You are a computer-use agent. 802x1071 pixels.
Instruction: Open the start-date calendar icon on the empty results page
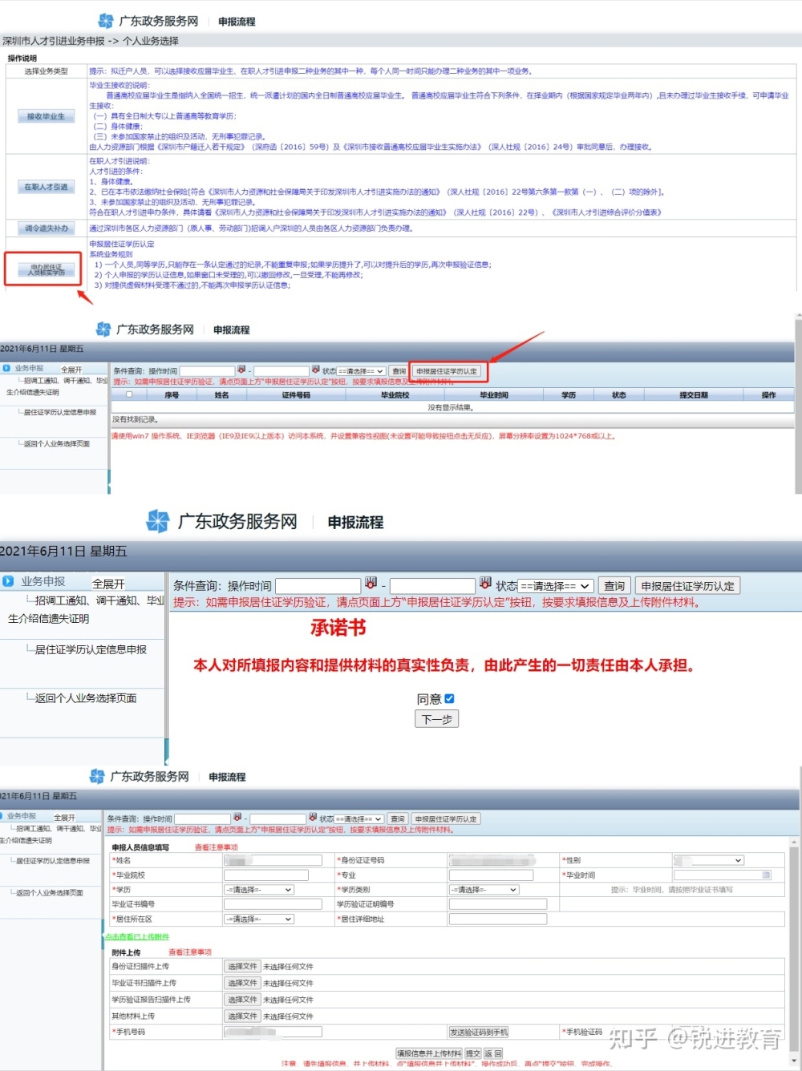click(241, 370)
